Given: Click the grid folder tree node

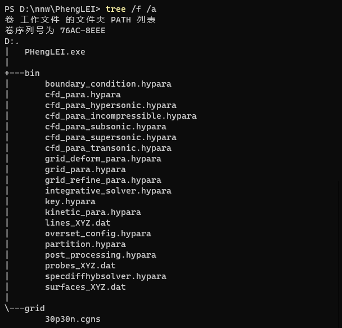Looking at the screenshot, I should click(34, 308).
